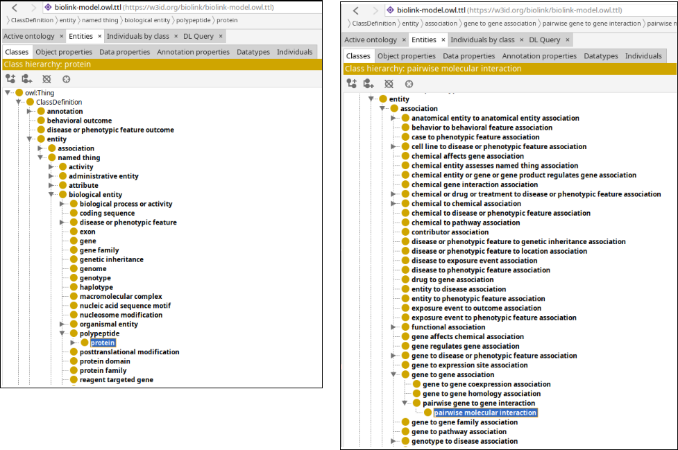The height and width of the screenshot is (450, 678).
Task: Collapse pairwise gene to gene interaction node
Action: pyautogui.click(x=405, y=403)
